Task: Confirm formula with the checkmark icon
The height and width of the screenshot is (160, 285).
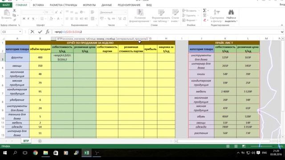Action: (x=40, y=32)
